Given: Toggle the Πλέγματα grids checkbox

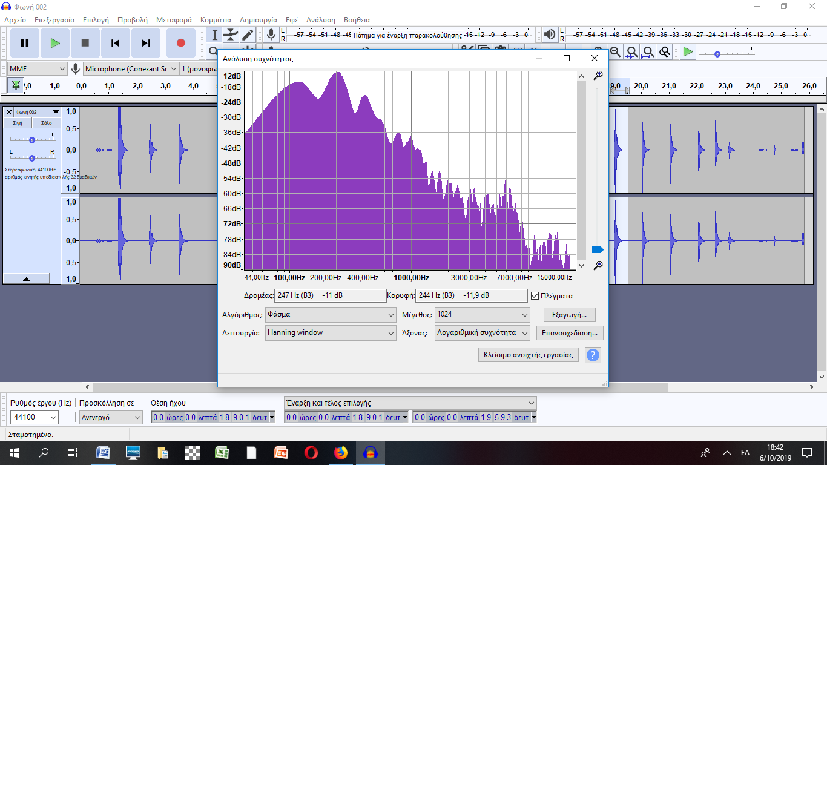Looking at the screenshot, I should click(535, 296).
